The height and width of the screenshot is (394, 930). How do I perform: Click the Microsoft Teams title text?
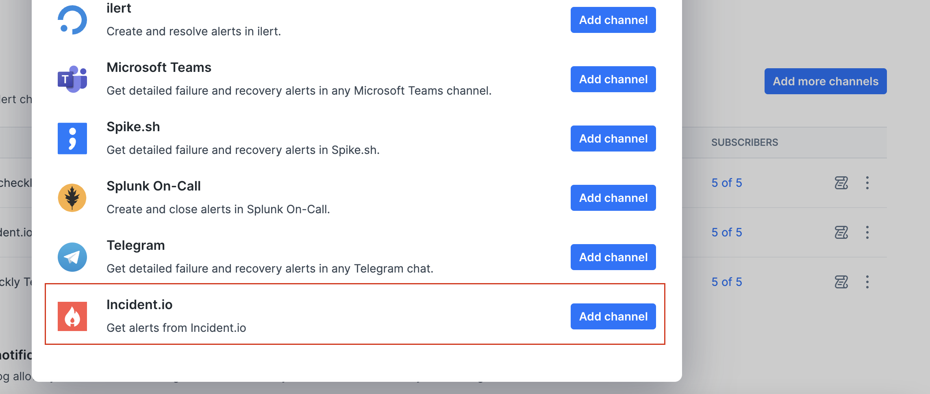tap(159, 67)
